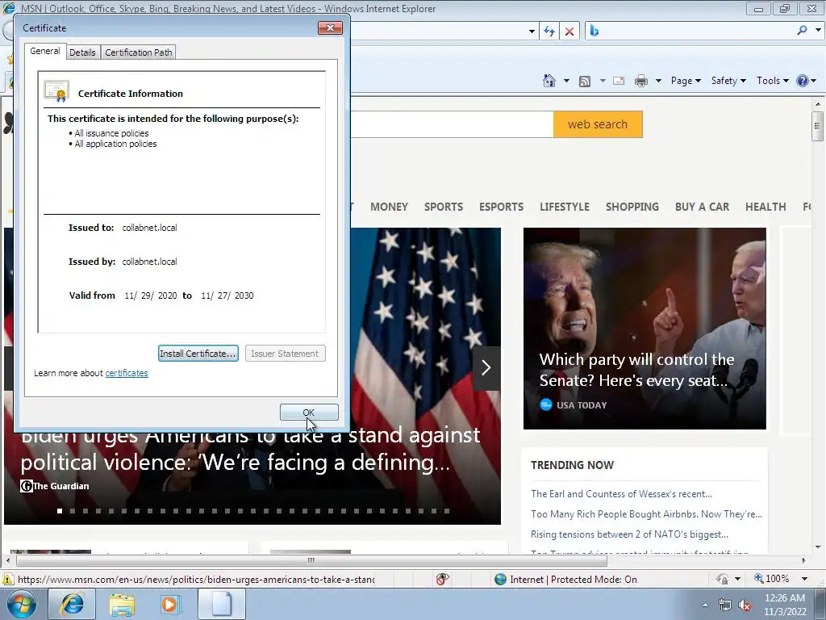Open HEALTH section on MSN
Screen dimensions: 826x620
(x=766, y=207)
